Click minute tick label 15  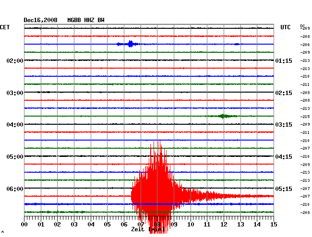click(274, 224)
